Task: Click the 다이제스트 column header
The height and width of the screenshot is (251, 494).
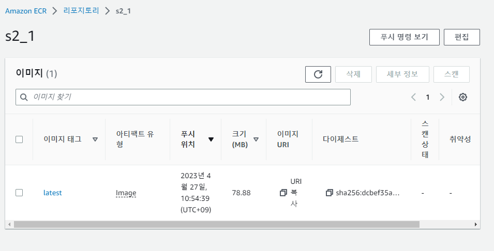Action: (x=340, y=139)
